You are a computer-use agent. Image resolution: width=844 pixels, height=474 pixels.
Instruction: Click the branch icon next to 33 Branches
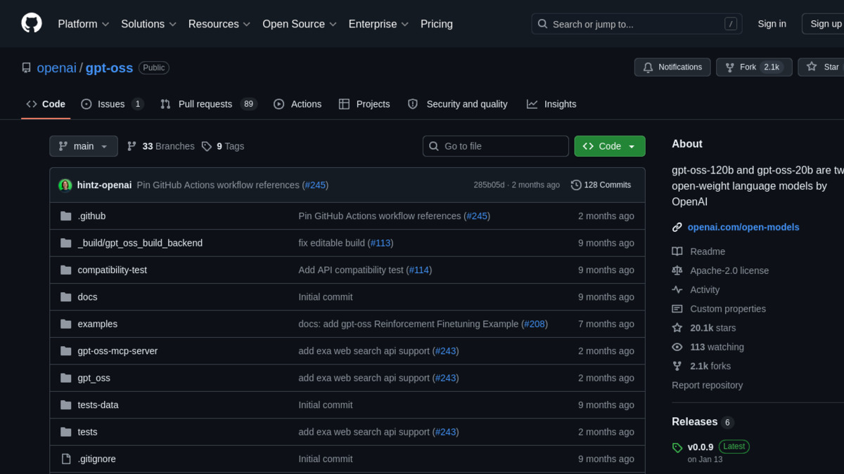click(x=132, y=146)
